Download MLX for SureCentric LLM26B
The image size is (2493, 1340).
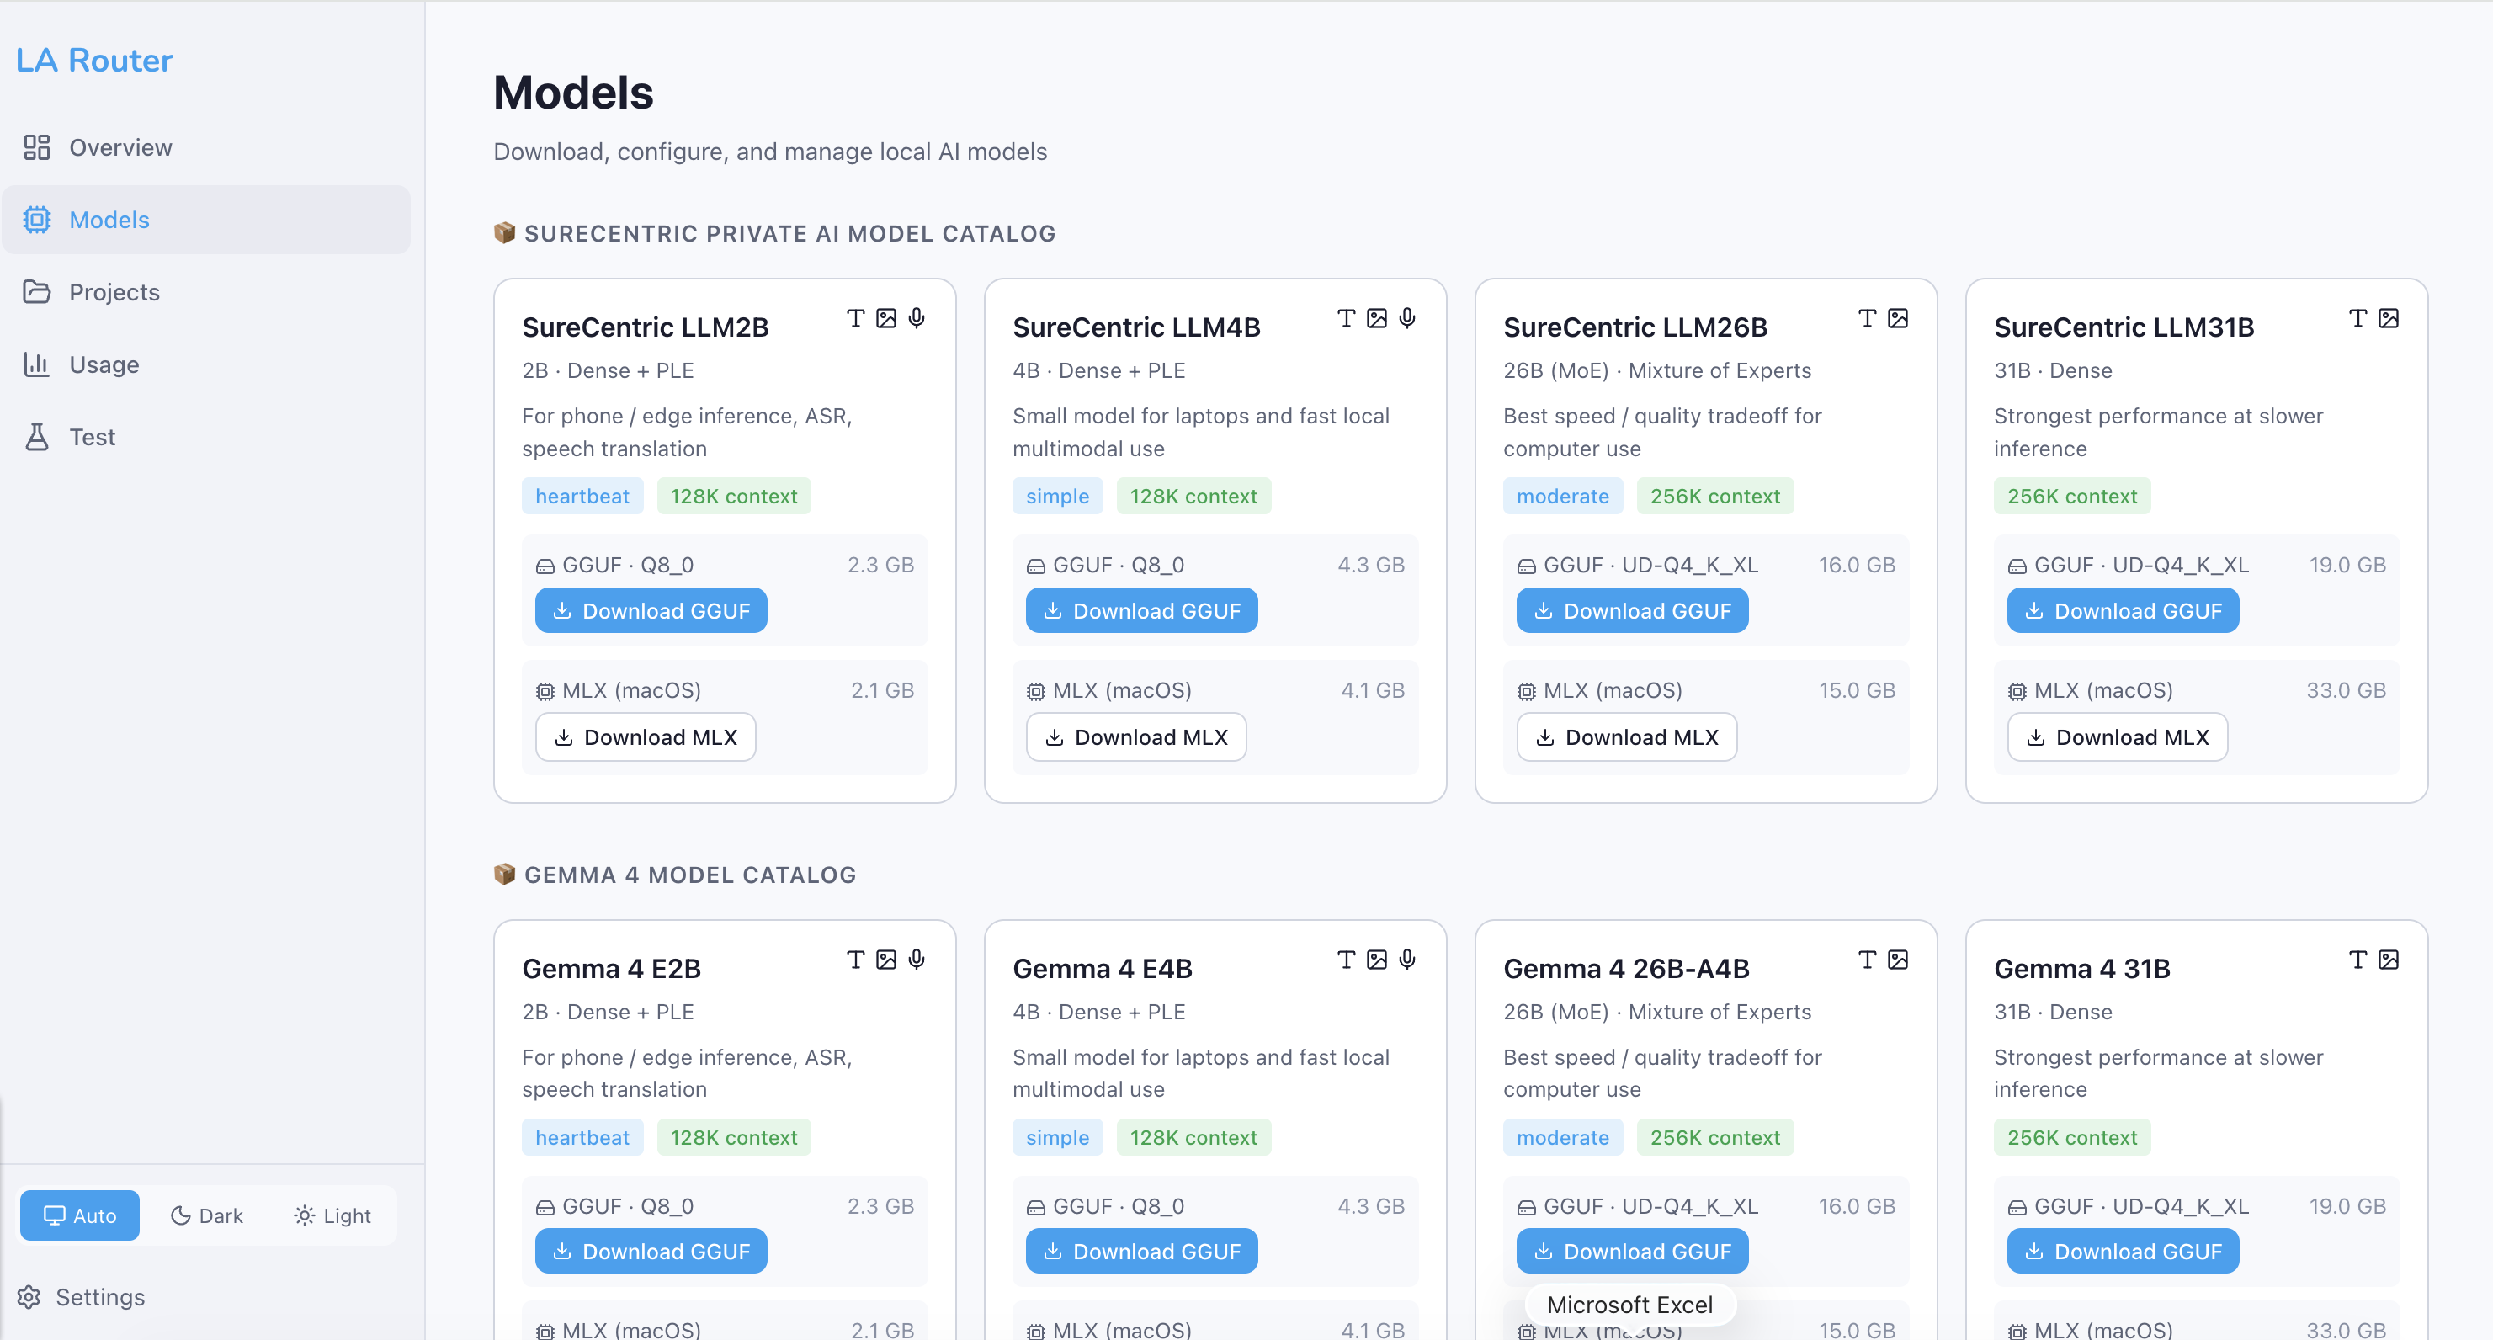click(1627, 737)
